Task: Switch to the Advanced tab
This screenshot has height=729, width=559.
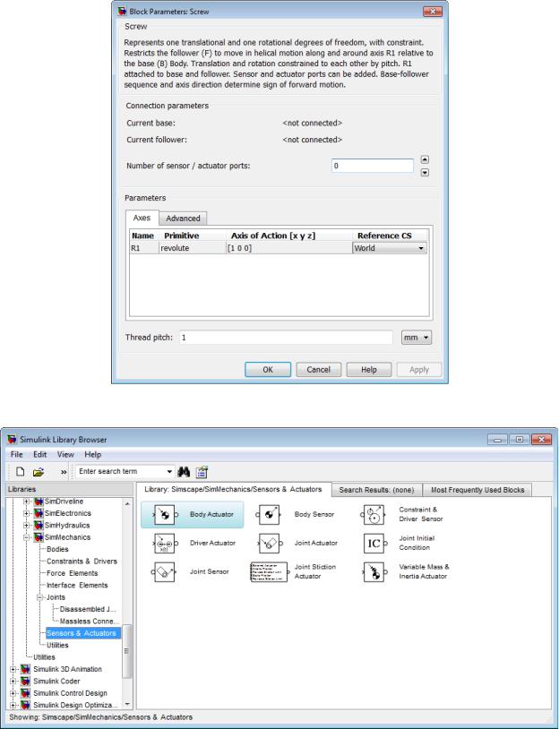Action: point(183,218)
